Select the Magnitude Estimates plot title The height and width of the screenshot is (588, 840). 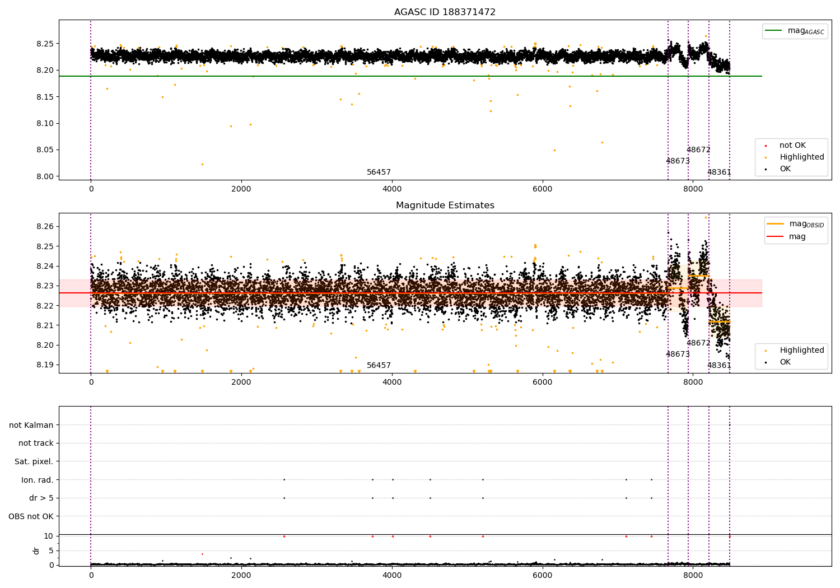click(x=445, y=205)
